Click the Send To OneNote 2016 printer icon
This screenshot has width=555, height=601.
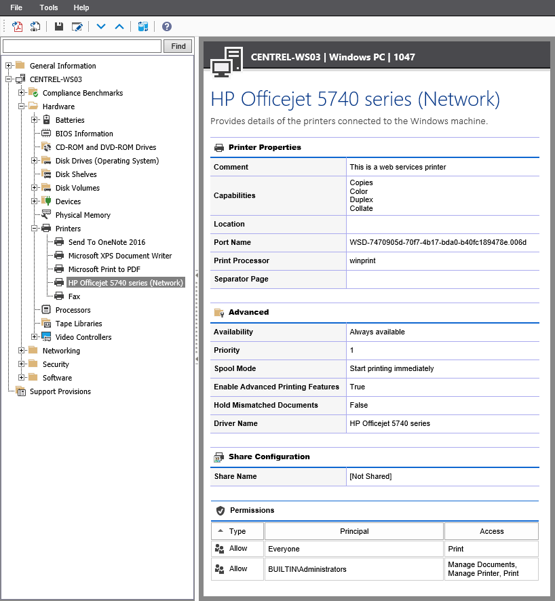(59, 241)
